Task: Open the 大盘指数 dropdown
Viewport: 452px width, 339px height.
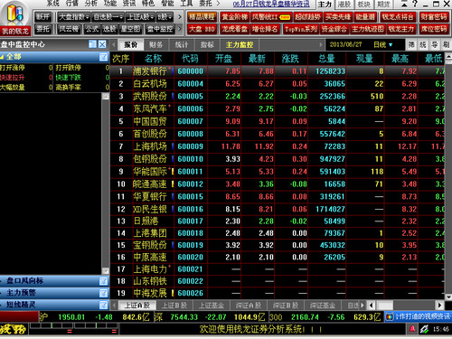Action: click(74, 17)
